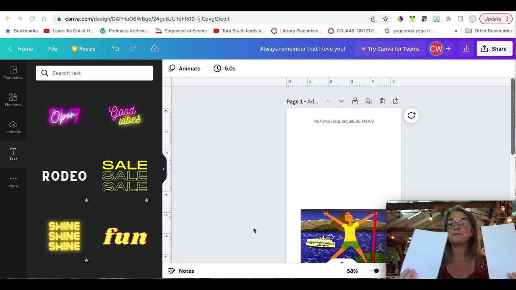Open the Templates sidebar panel
This screenshot has height=290, width=516.
click(13, 73)
